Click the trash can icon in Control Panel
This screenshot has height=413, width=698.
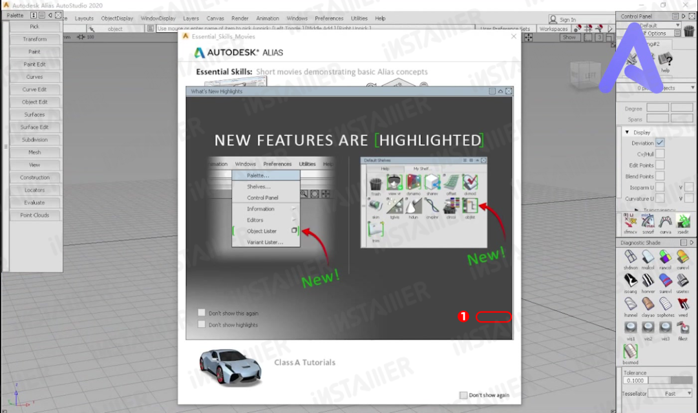coord(689,31)
